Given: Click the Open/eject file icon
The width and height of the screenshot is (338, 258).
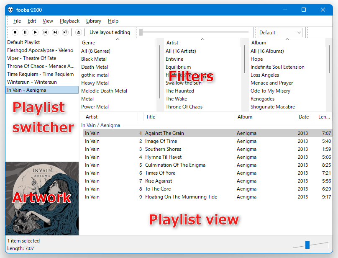Looking at the screenshot, I should [x=79, y=32].
